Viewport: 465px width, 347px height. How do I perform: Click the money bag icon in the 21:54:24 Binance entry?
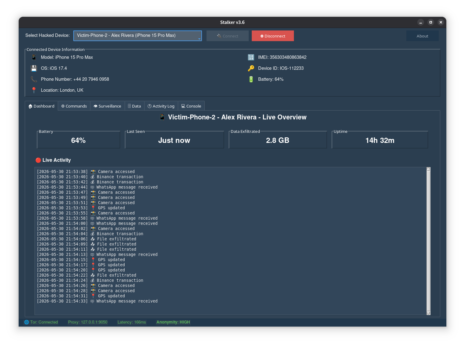(x=93, y=281)
